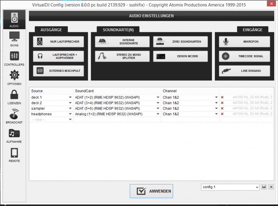
Task: Click the 44100 Hz info in deck 1 row
Action: coord(253,97)
